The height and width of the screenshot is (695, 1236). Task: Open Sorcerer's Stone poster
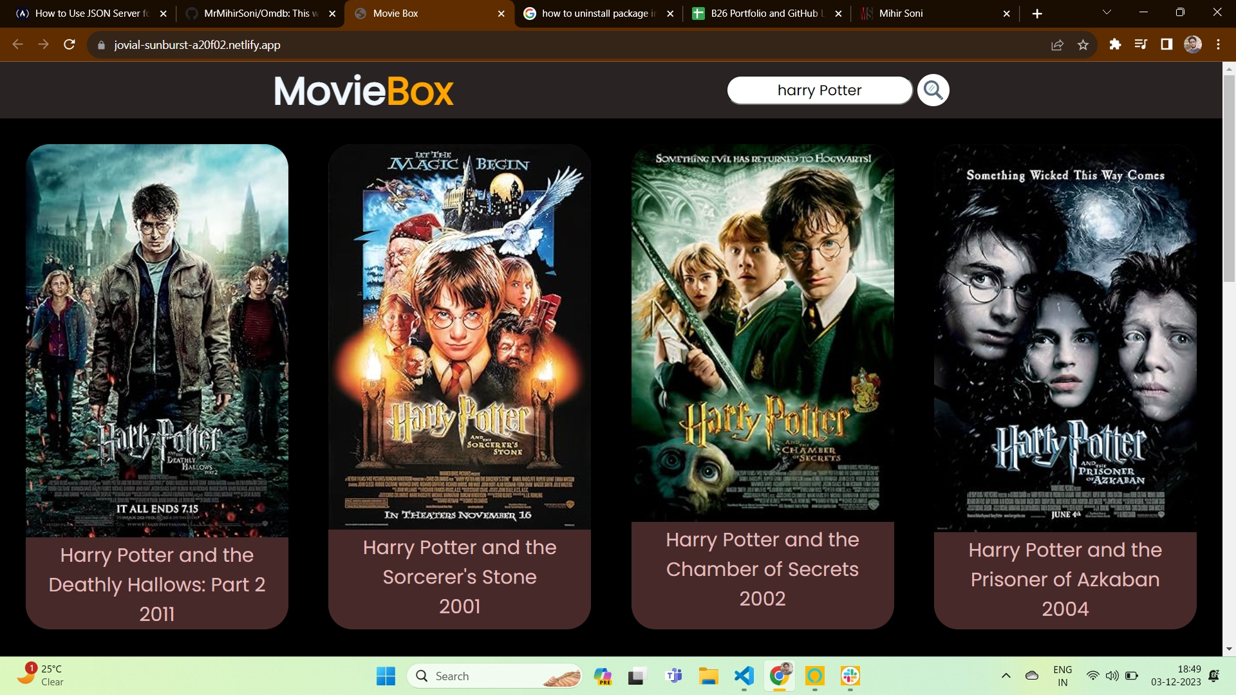tap(460, 337)
